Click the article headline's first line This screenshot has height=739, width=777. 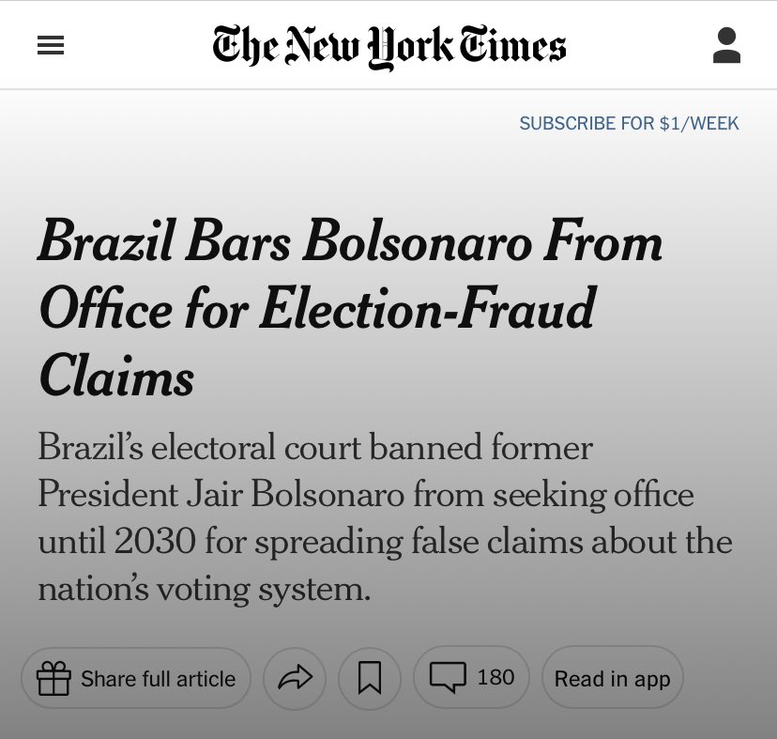350,244
